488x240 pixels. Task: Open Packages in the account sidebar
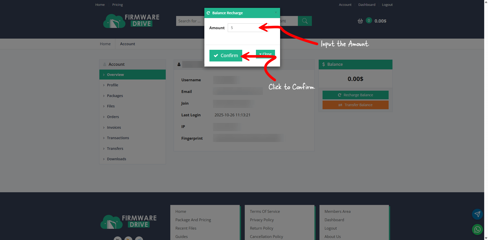tap(115, 96)
